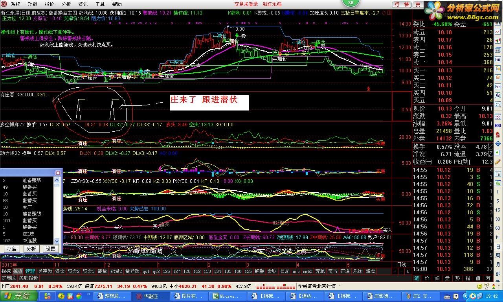Click the 日线 period label
This screenshot has width=503, height=302.
[x=402, y=265]
